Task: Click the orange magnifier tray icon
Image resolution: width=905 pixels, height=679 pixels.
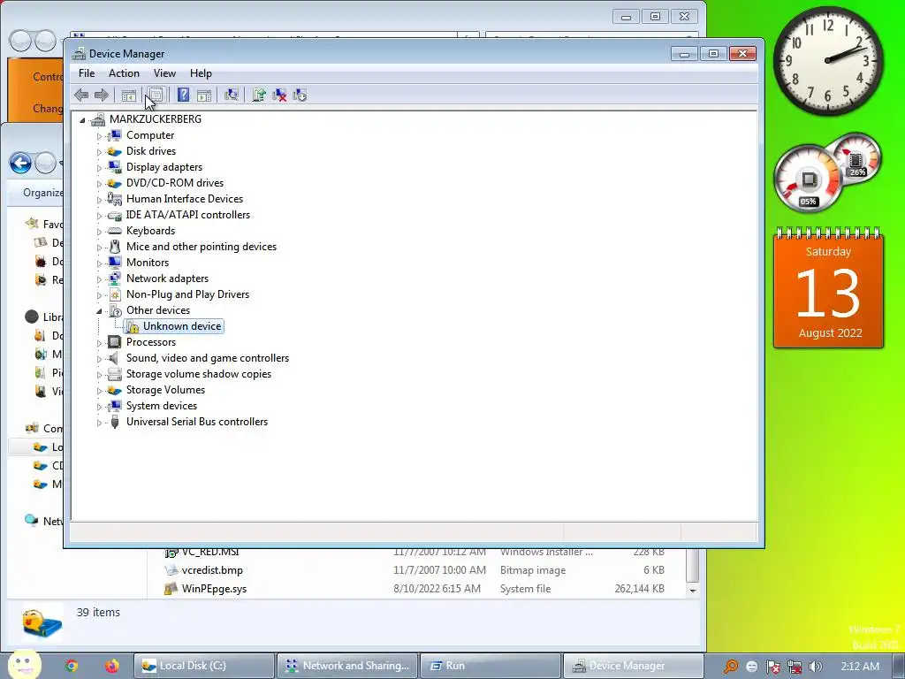Action: click(x=731, y=667)
